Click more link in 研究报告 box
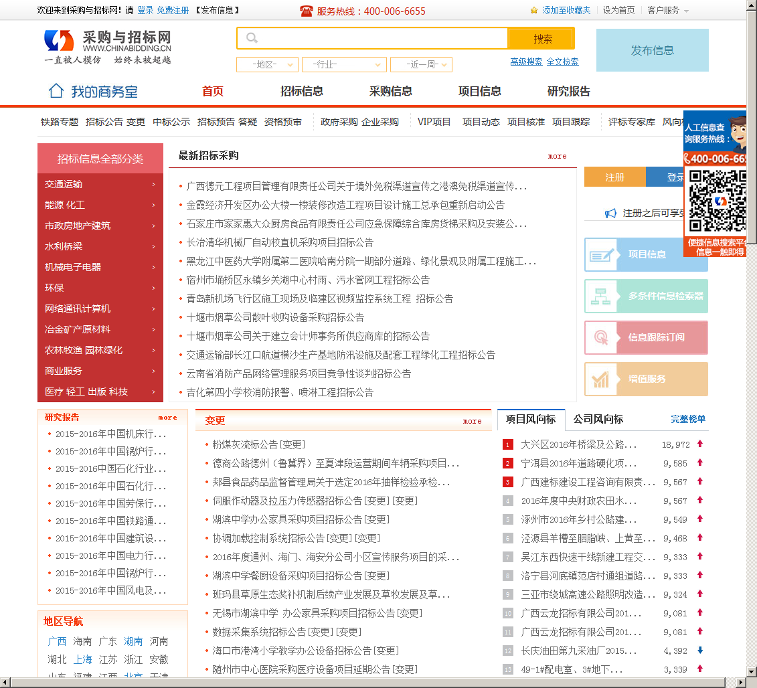Viewport: 757px width, 688px height. (x=167, y=418)
